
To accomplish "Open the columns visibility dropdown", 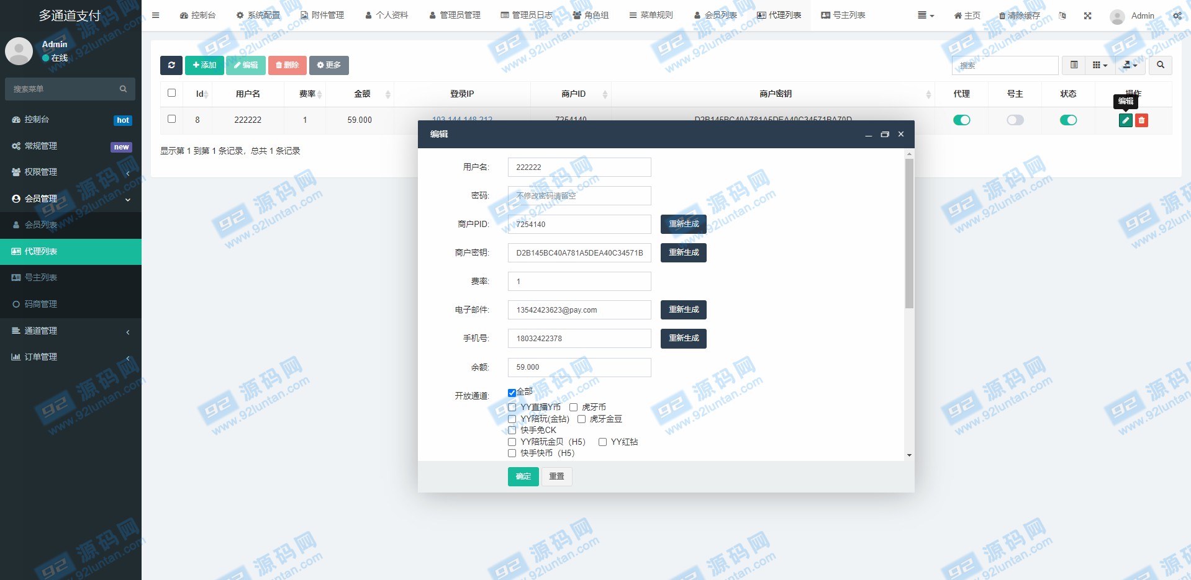I will 1100,65.
